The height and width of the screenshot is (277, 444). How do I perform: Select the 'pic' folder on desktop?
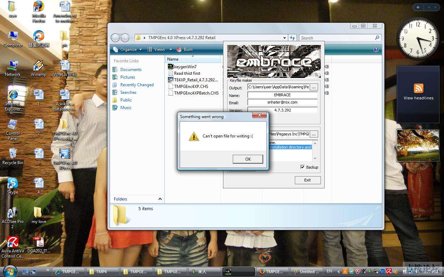(64, 39)
